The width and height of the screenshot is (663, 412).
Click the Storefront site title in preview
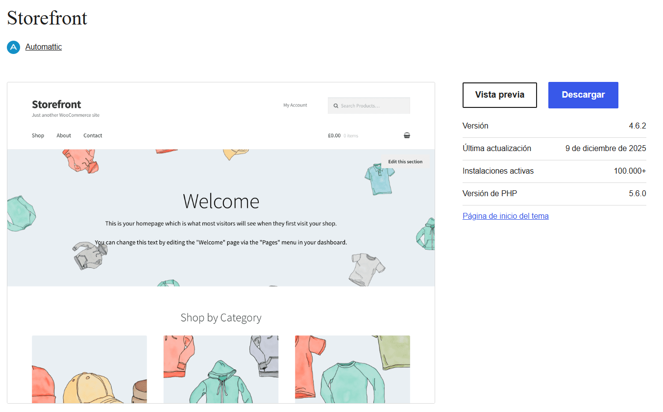pyautogui.click(x=56, y=104)
